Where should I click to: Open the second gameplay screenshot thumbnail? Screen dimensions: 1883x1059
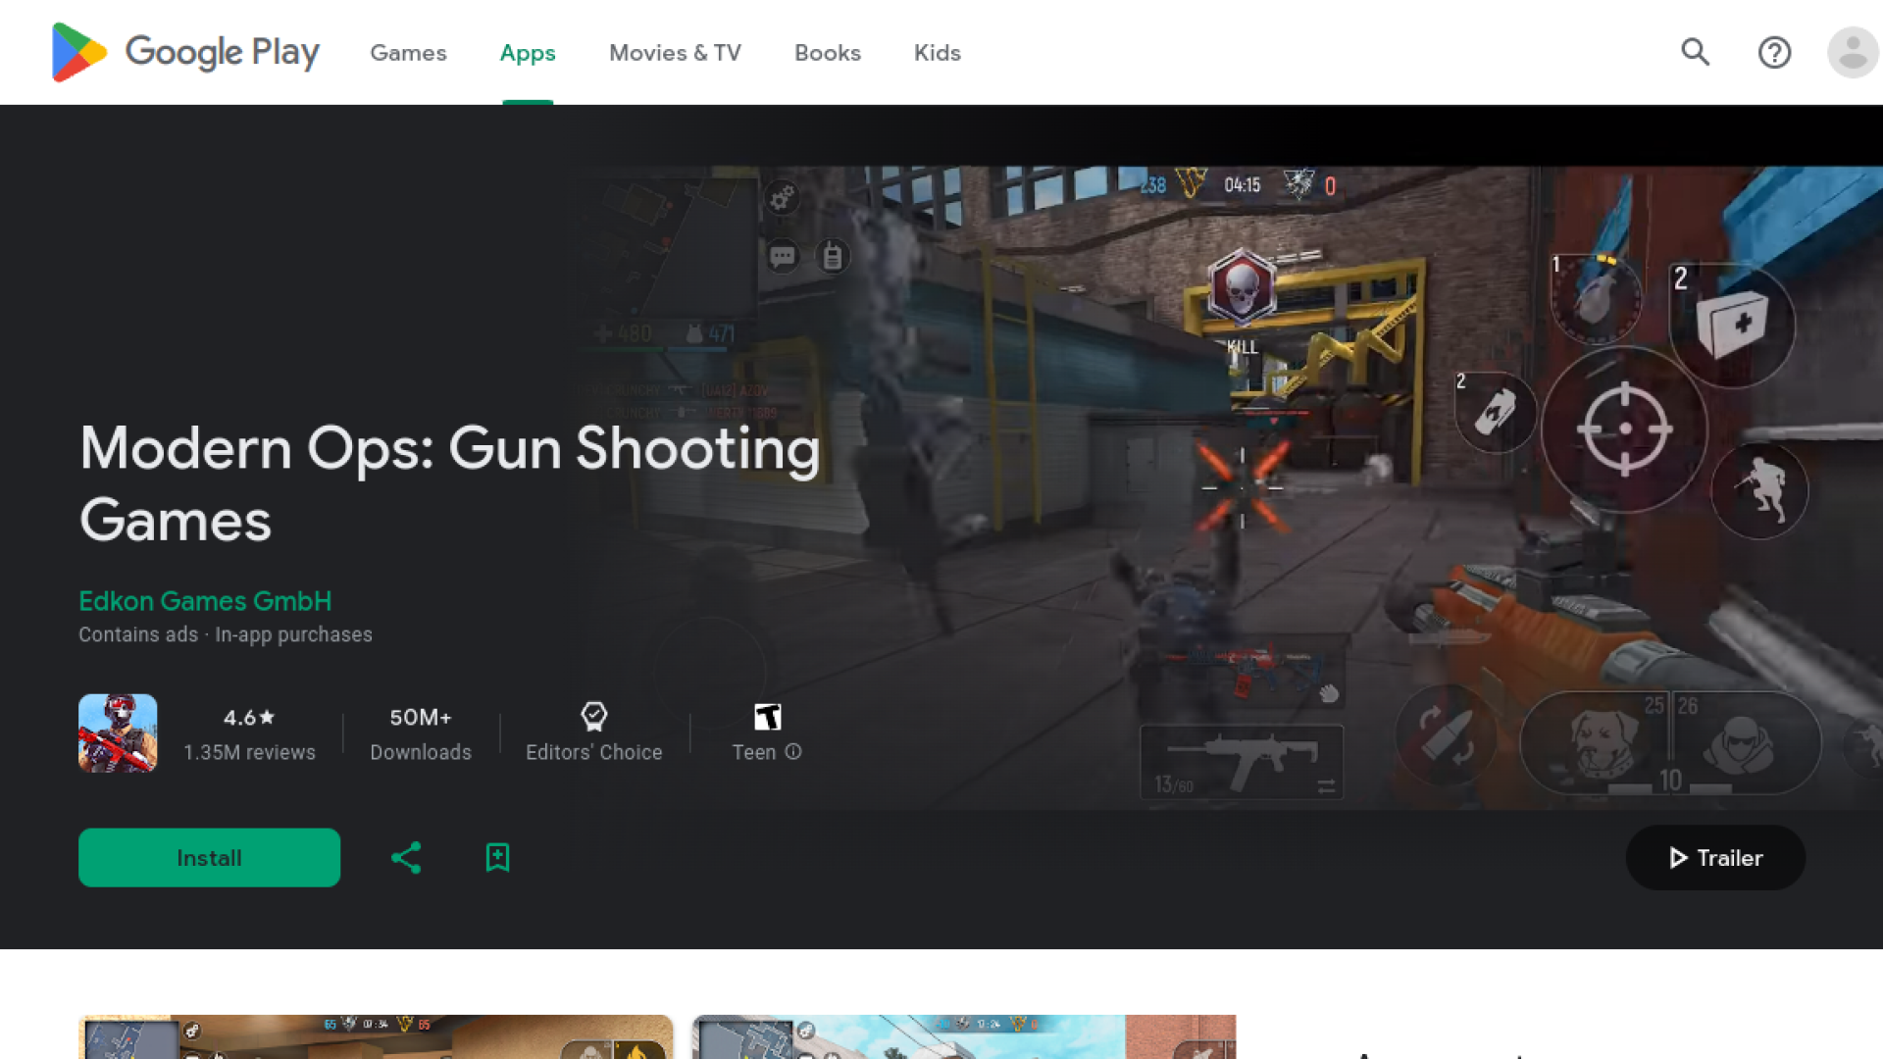[964, 1036]
